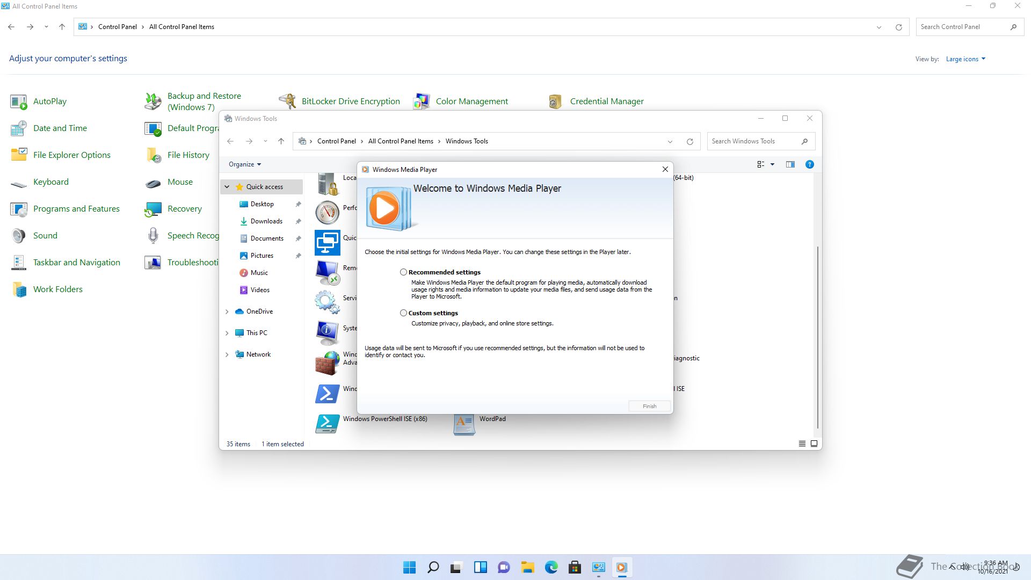This screenshot has height=580, width=1031.
Task: Open Troubleshooting in Control Panel
Action: point(181,263)
